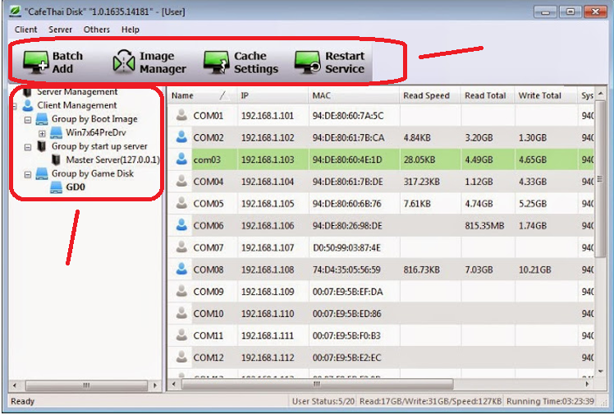This screenshot has width=614, height=415.
Task: Click the blue user icon next to com03
Action: 181,159
